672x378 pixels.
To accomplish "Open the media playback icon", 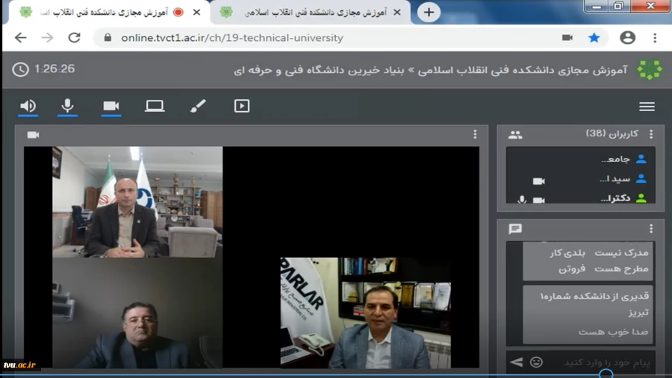I will coord(242,106).
